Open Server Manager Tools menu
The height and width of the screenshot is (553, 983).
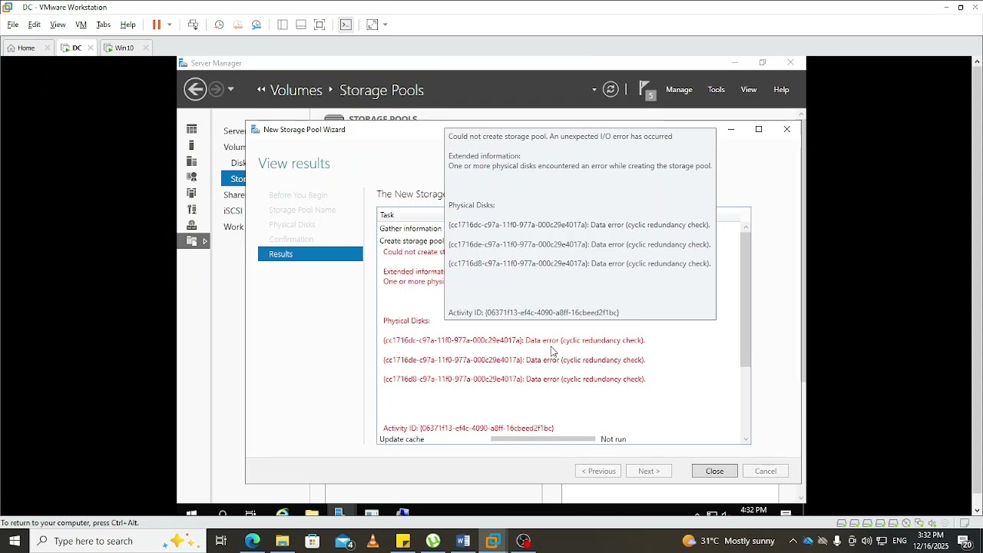coord(716,90)
